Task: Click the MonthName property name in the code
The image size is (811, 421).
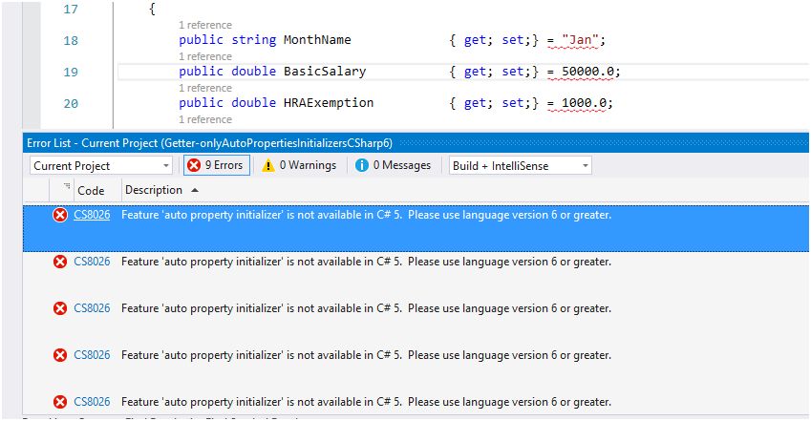Action: click(317, 40)
